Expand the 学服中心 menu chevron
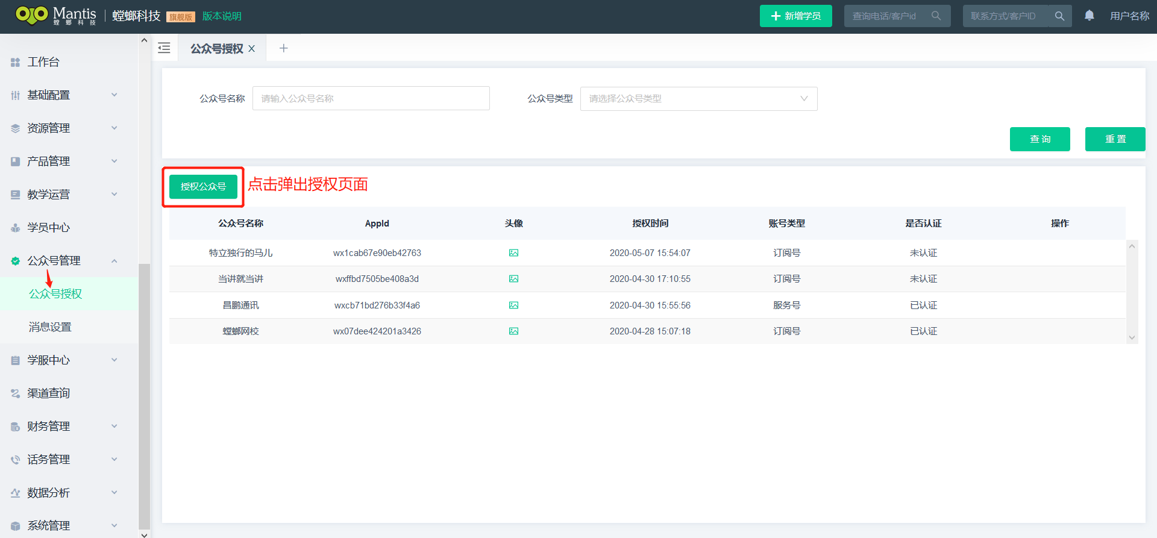Image resolution: width=1157 pixels, height=538 pixels. (x=114, y=360)
